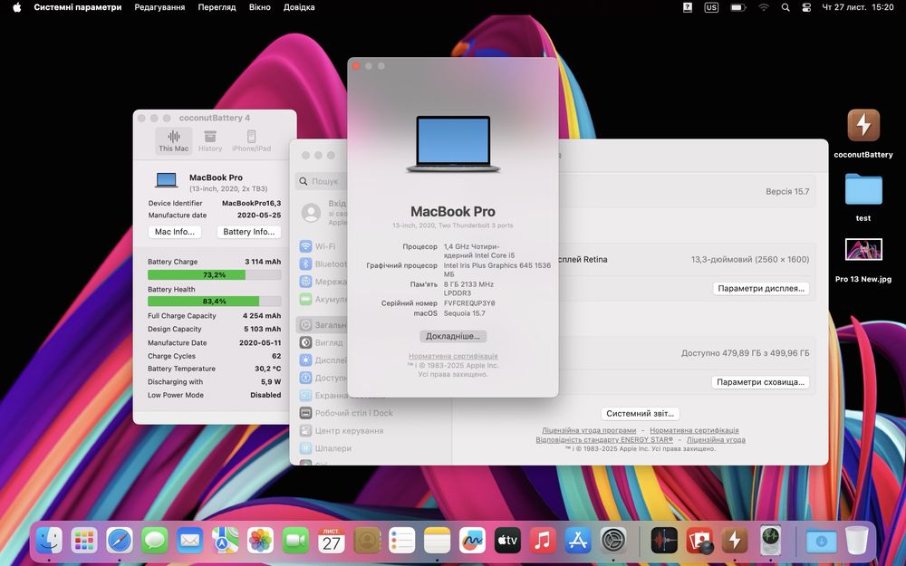The height and width of the screenshot is (566, 906).
Task: Open Control Center in menu bar
Action: coord(806,7)
